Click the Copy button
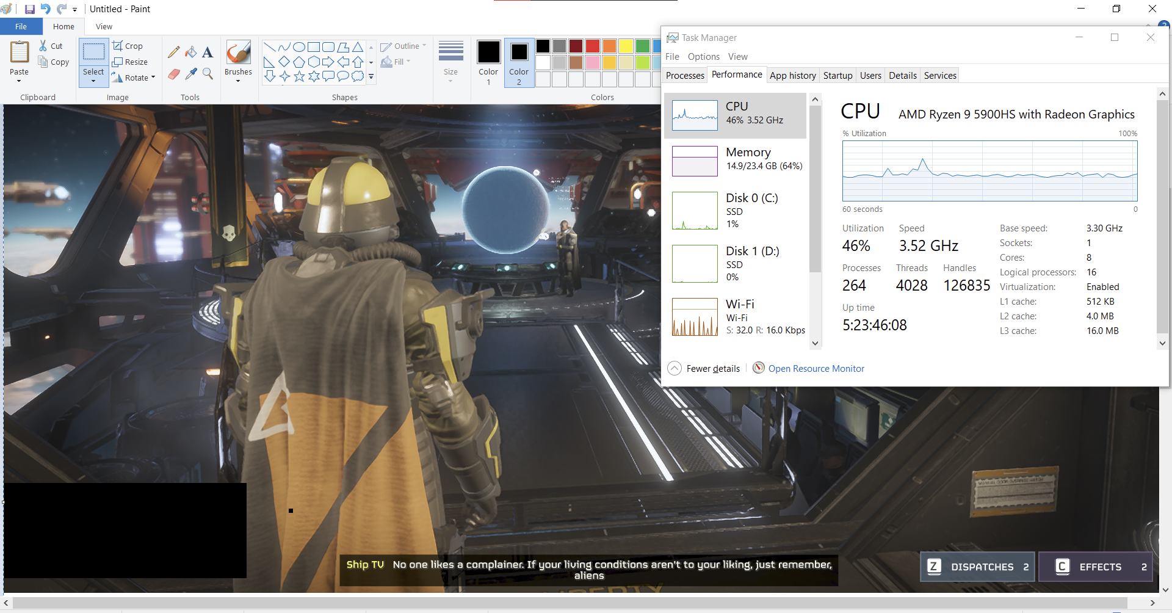 [54, 62]
